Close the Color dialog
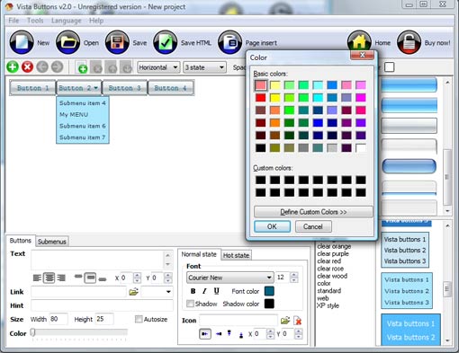 coord(362,55)
